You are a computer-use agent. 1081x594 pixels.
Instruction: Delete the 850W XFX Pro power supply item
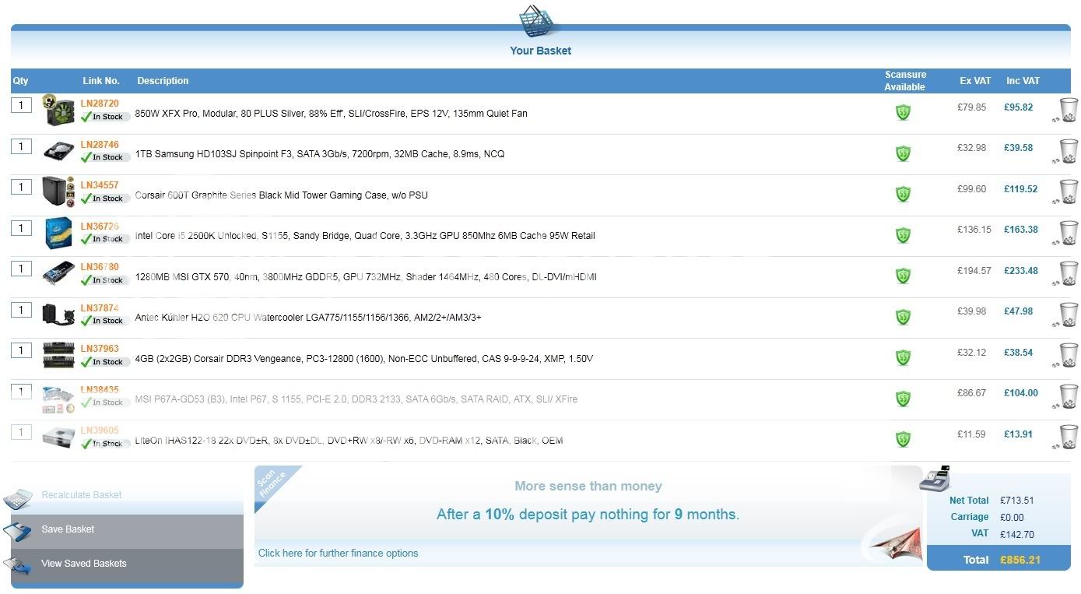pos(1069,110)
